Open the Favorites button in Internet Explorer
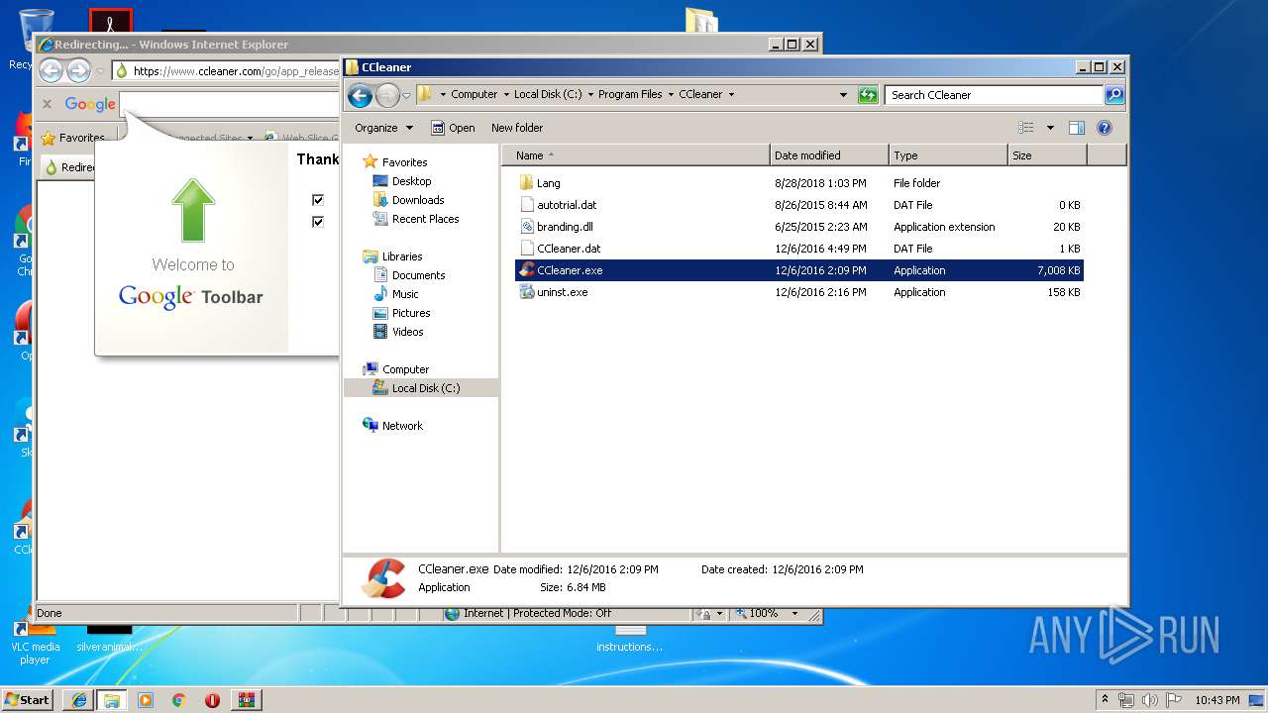This screenshot has height=713, width=1268. [x=72, y=139]
